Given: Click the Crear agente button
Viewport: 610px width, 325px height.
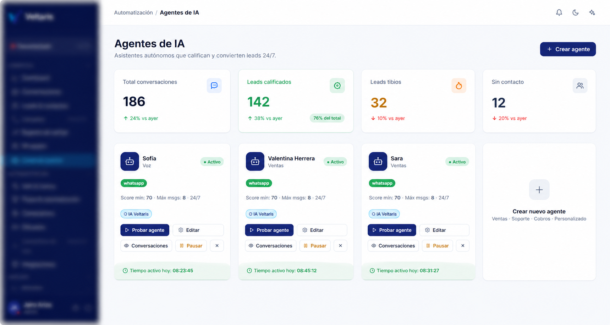Looking at the screenshot, I should tap(568, 49).
